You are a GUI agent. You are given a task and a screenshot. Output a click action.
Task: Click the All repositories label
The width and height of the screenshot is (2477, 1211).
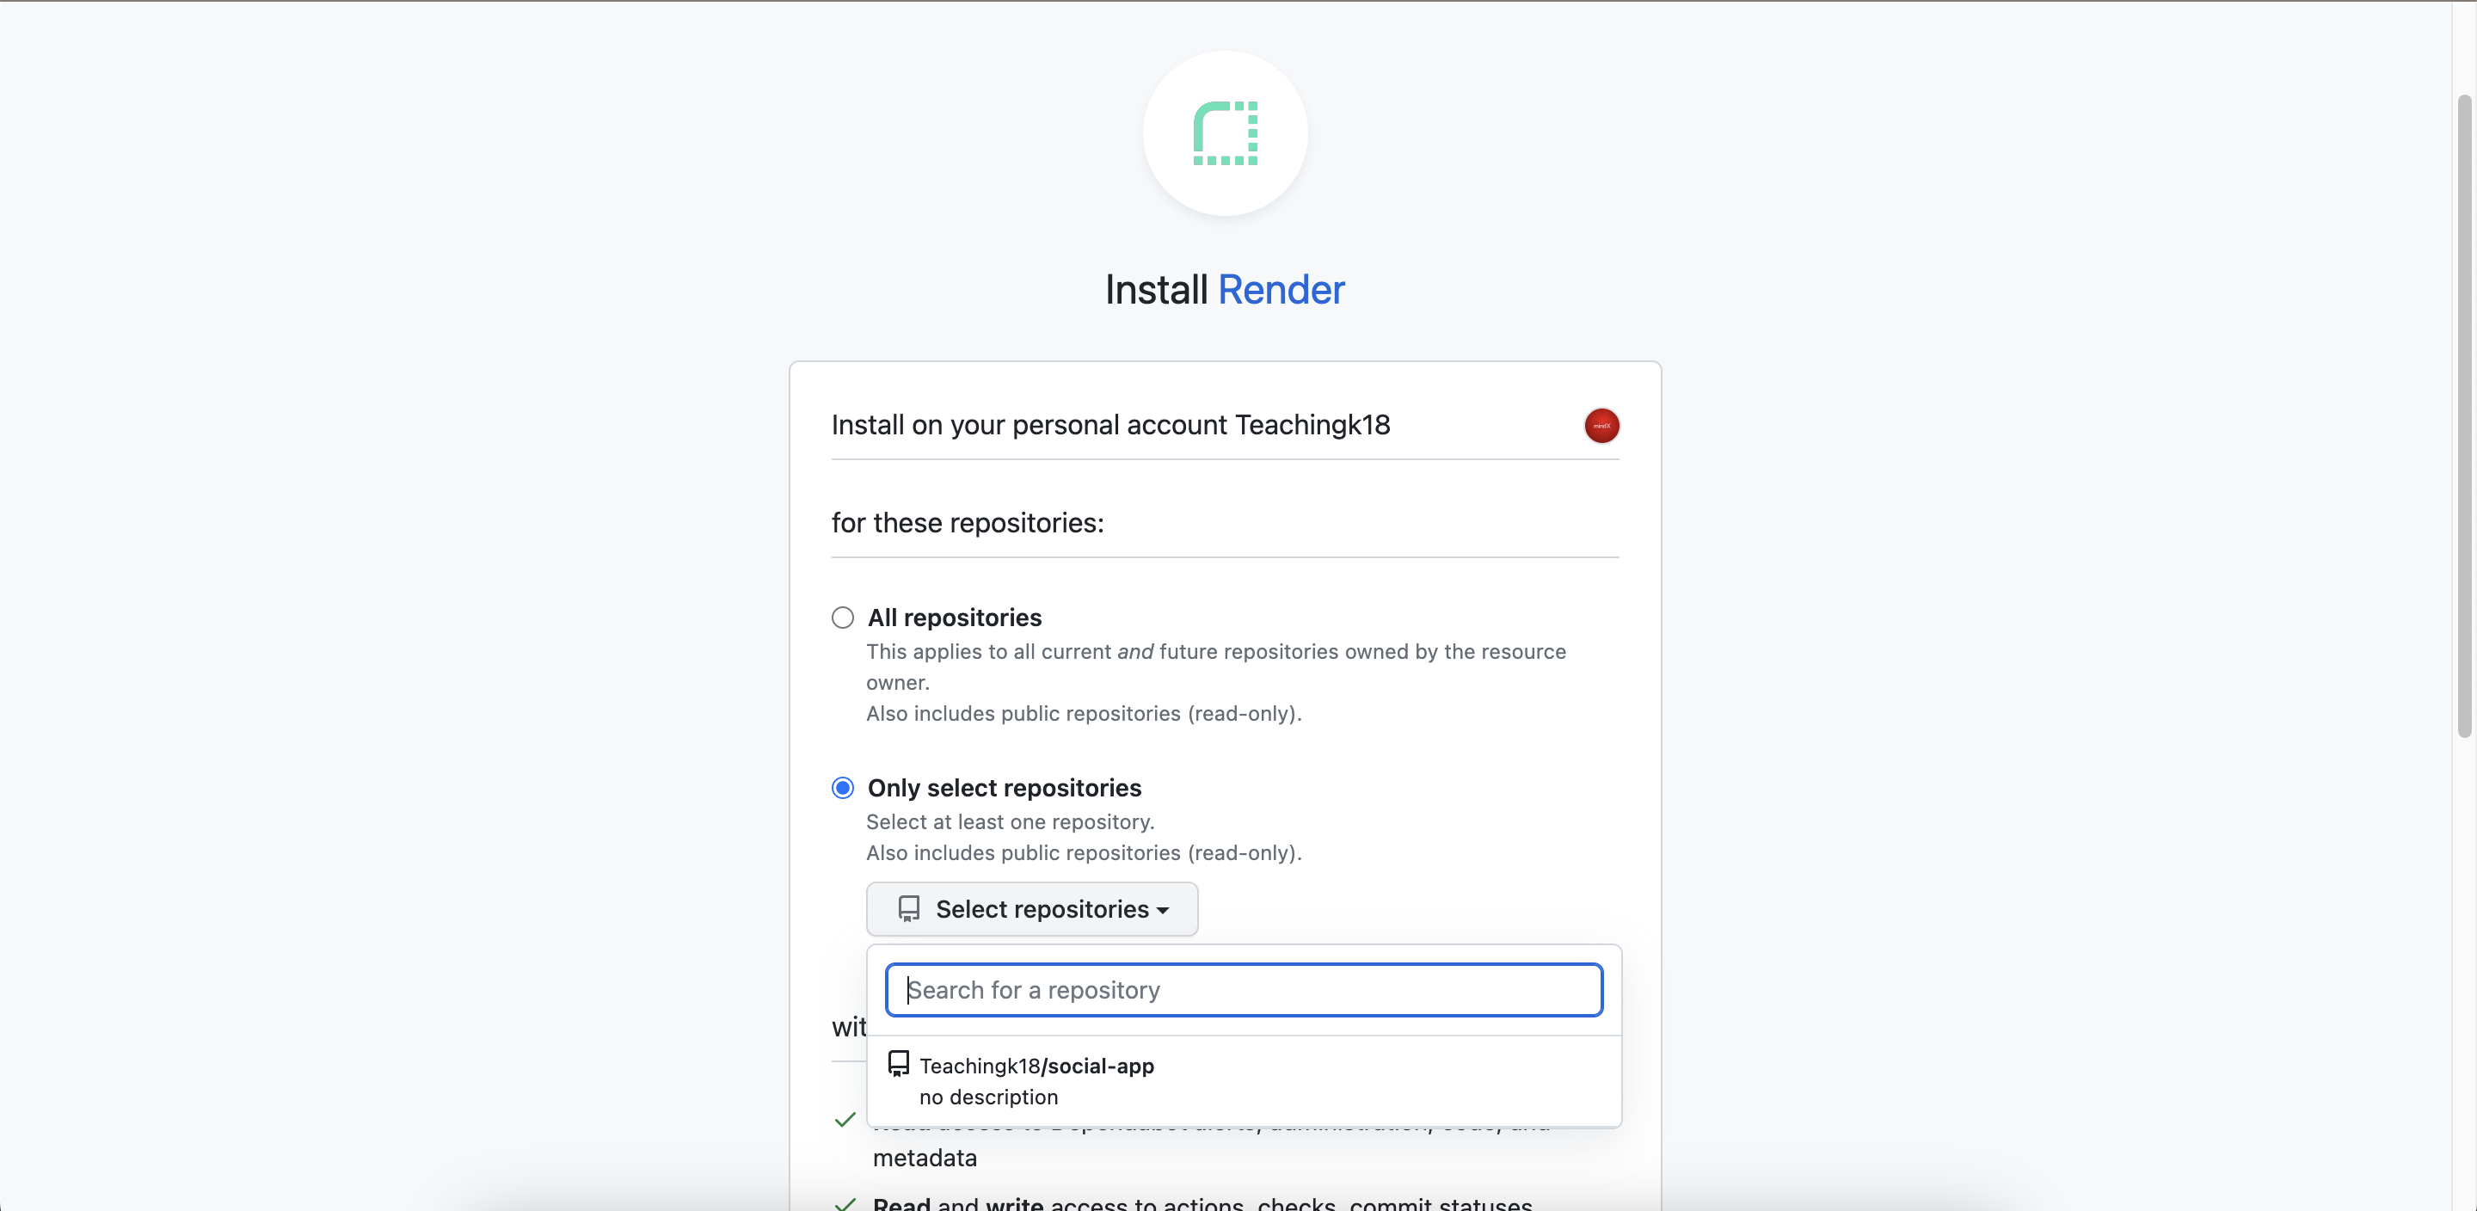pyautogui.click(x=954, y=618)
